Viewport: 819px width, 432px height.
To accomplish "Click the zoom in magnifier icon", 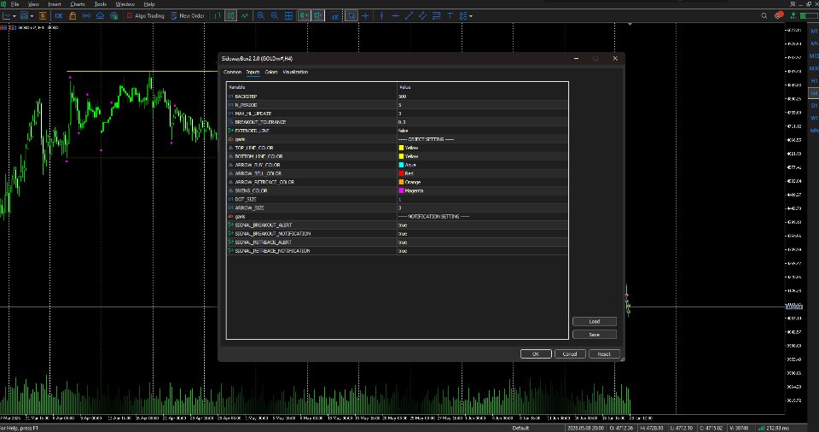I will tap(261, 15).
